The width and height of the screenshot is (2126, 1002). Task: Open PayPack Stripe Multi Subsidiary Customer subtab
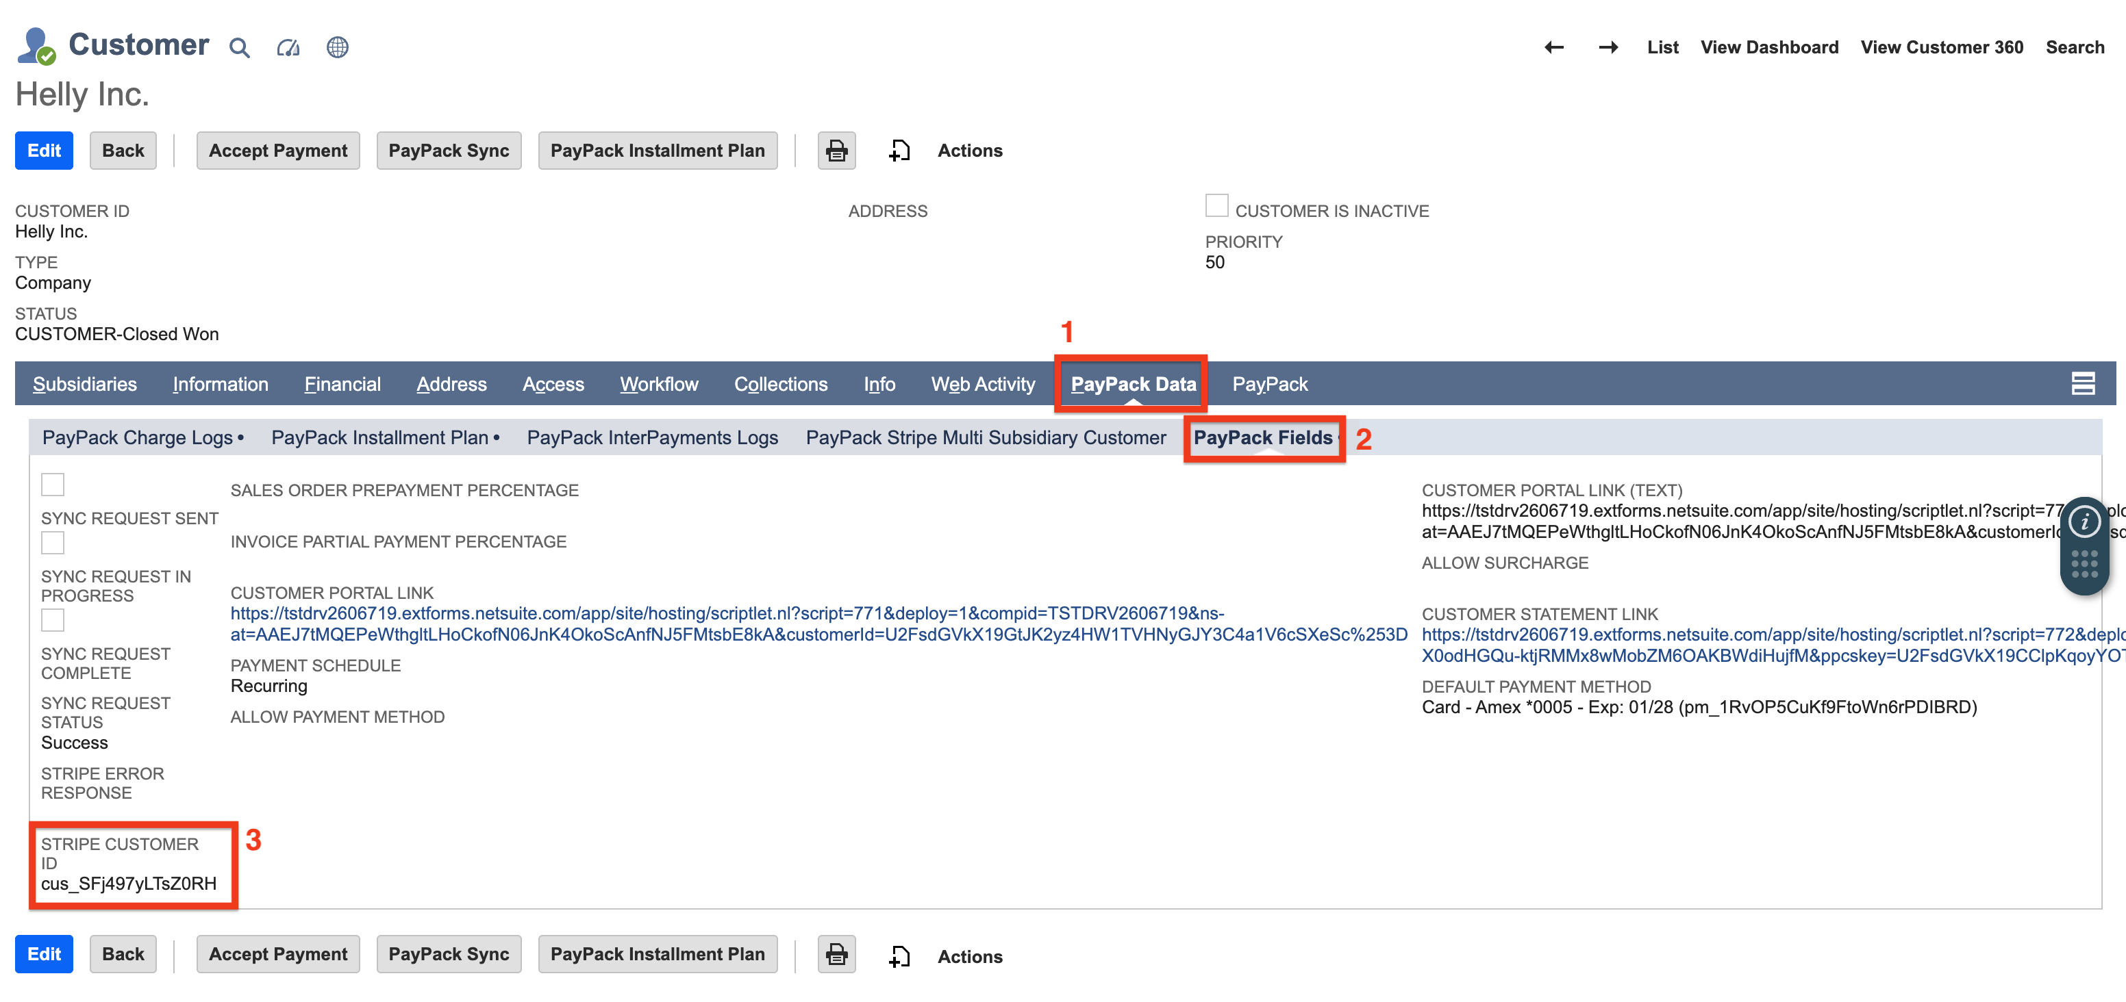click(x=986, y=438)
